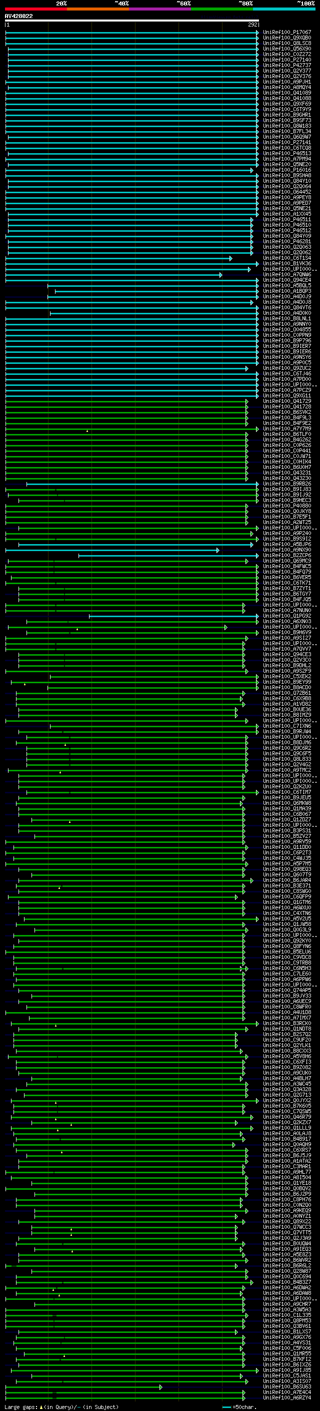Select hit label UniRef100_C6TK71
This screenshot has height=1411, width=320.
[x=286, y=583]
